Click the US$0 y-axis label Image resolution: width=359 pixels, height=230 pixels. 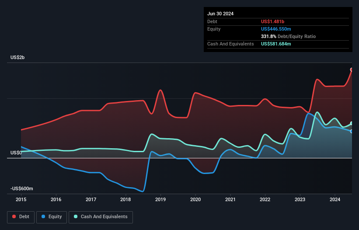pyautogui.click(x=16, y=153)
